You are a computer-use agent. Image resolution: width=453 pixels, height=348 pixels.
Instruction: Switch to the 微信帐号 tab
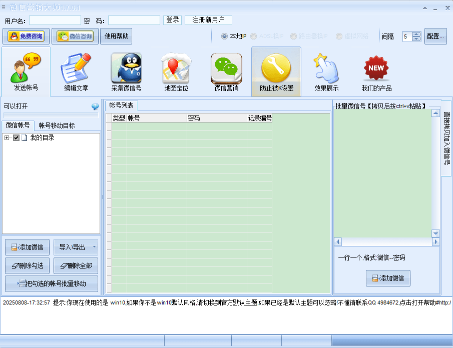[x=18, y=125]
